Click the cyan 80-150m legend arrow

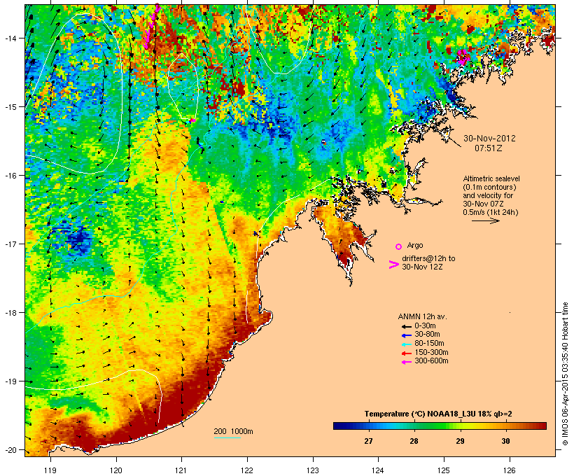[406, 344]
